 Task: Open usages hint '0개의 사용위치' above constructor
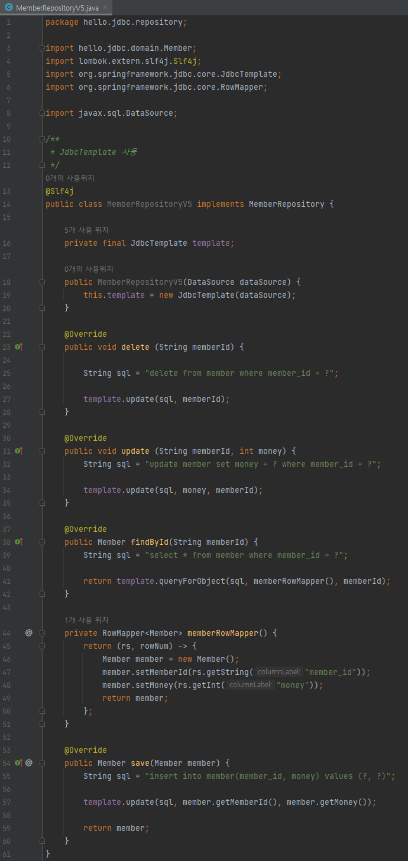[x=89, y=269]
